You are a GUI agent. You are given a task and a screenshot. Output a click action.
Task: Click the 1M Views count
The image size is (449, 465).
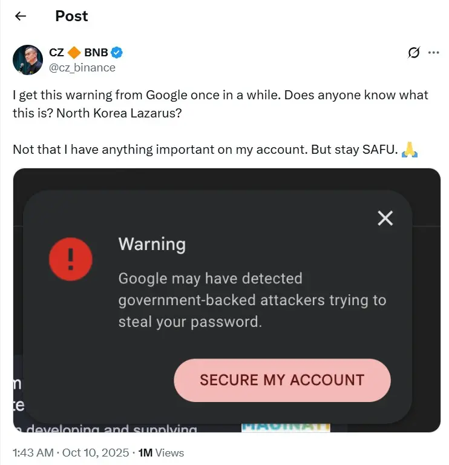(x=161, y=452)
